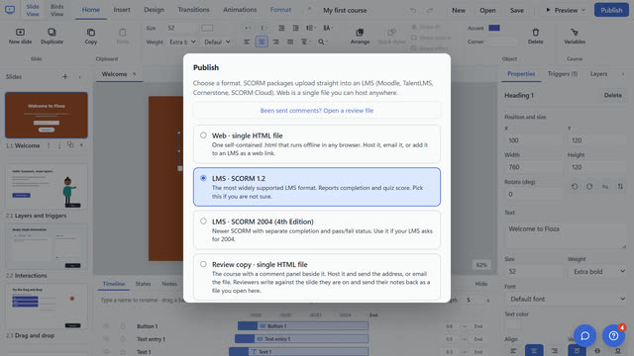Open the Default font dropdown in Properties
This screenshot has height=356, width=634.
566,299
